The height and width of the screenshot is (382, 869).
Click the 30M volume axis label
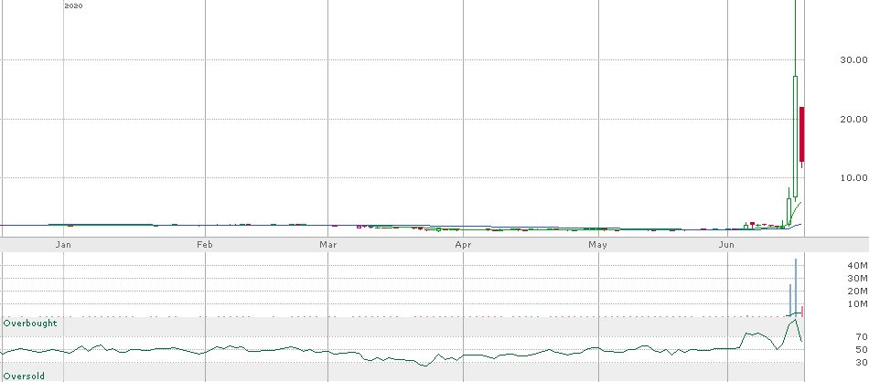click(x=857, y=279)
